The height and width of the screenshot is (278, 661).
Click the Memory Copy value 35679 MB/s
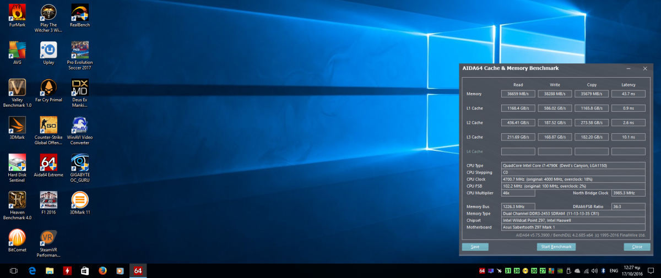pyautogui.click(x=591, y=94)
